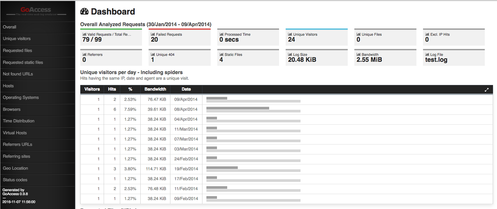Screen dimensions: 497x209
Task: Select the 09/Apr/2014 date cell
Action: [186, 100]
